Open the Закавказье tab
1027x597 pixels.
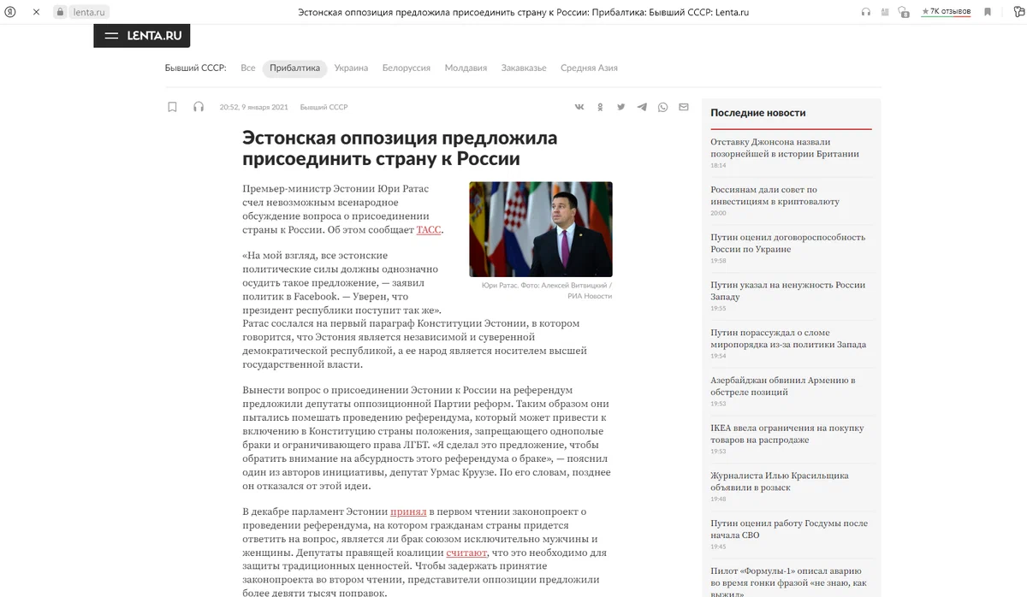click(x=524, y=68)
